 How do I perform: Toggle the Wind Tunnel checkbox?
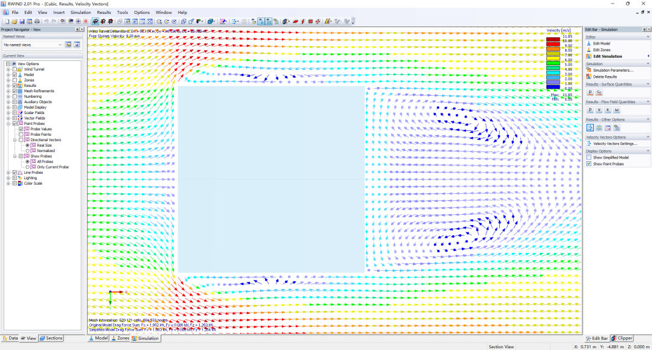[x=14, y=69]
